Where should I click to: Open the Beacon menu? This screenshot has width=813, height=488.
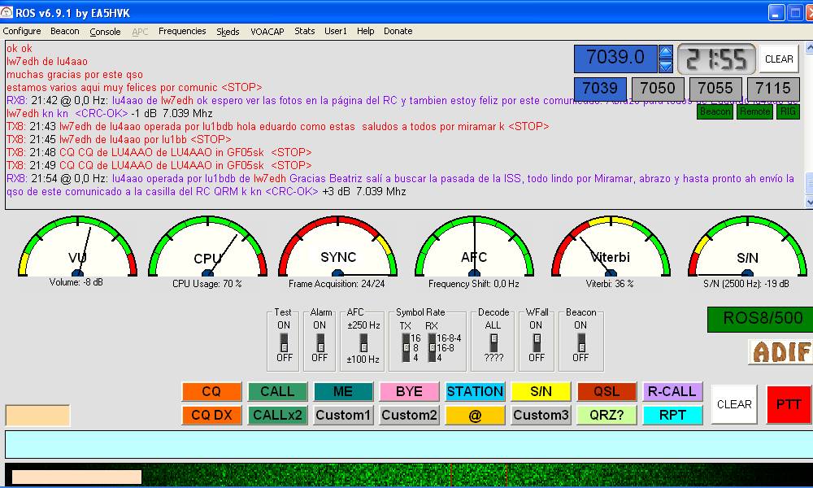tap(65, 31)
